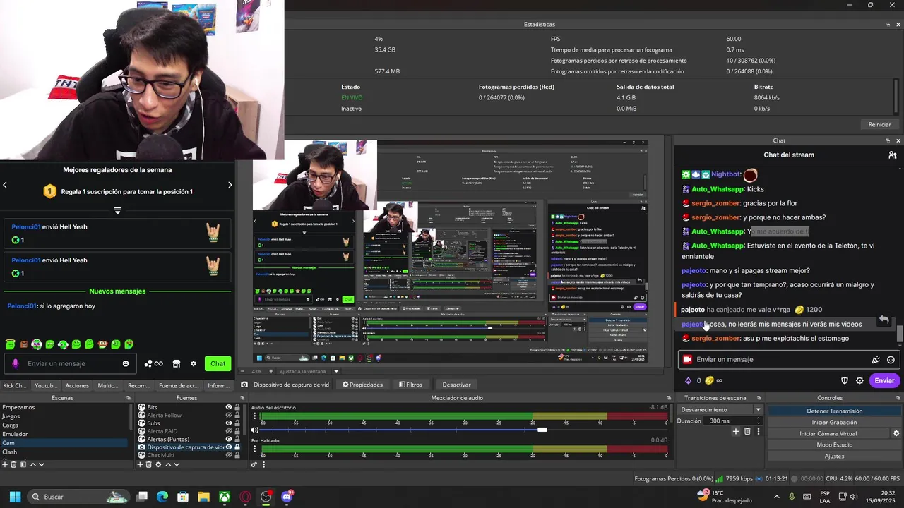904x508 pixels.
Task: Add a new scene with plus icon
Action: [x=4, y=464]
